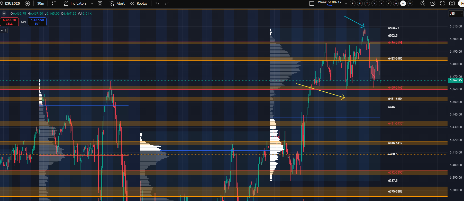This screenshot has width=464, height=201.
Task: Open the candlestick chart type menu
Action: tap(54, 3)
